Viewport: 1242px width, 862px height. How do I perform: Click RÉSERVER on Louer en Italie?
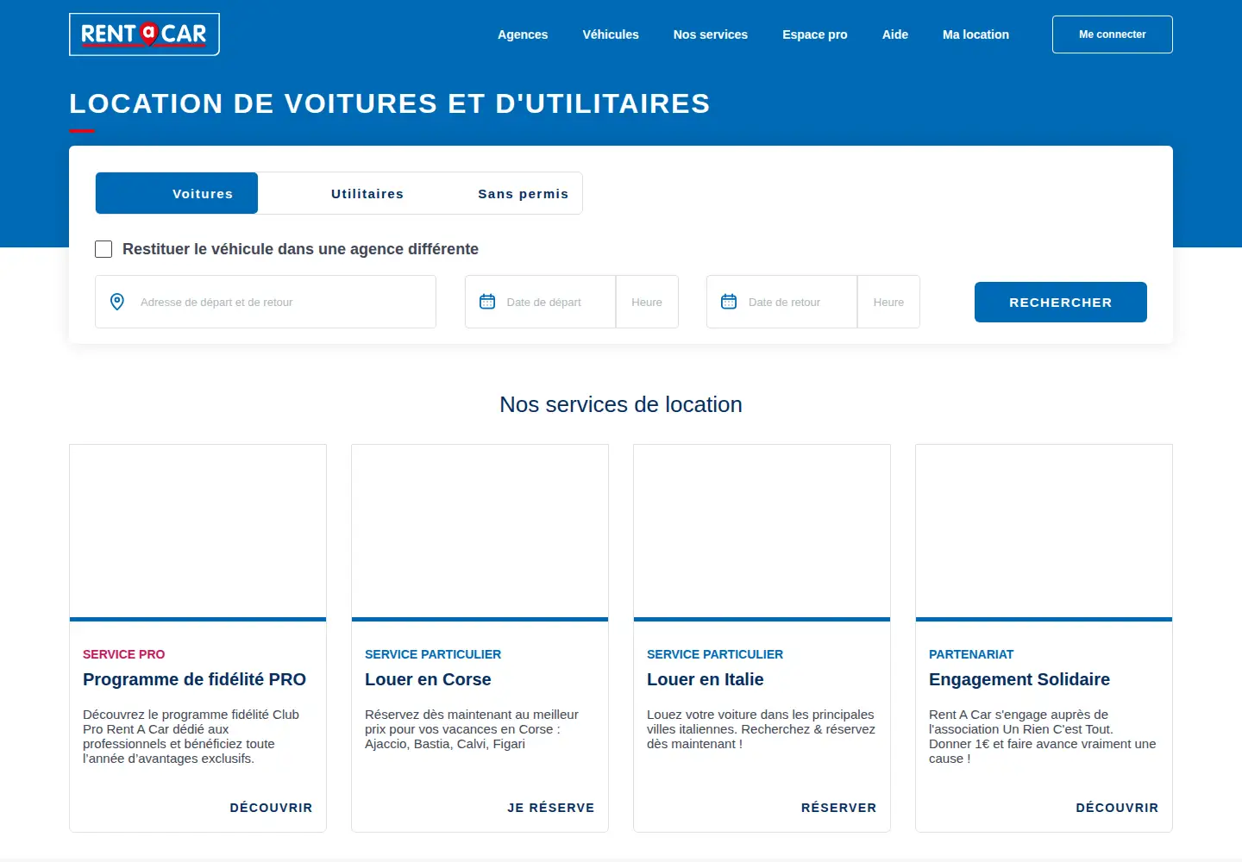tap(838, 808)
